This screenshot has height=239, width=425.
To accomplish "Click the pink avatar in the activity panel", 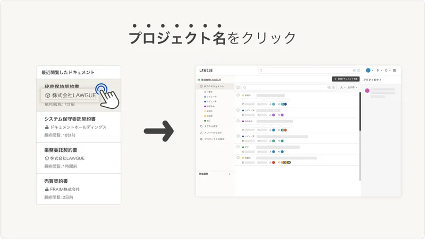I will (x=367, y=90).
